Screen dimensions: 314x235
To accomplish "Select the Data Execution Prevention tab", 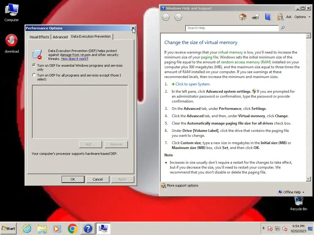I will [91, 36].
